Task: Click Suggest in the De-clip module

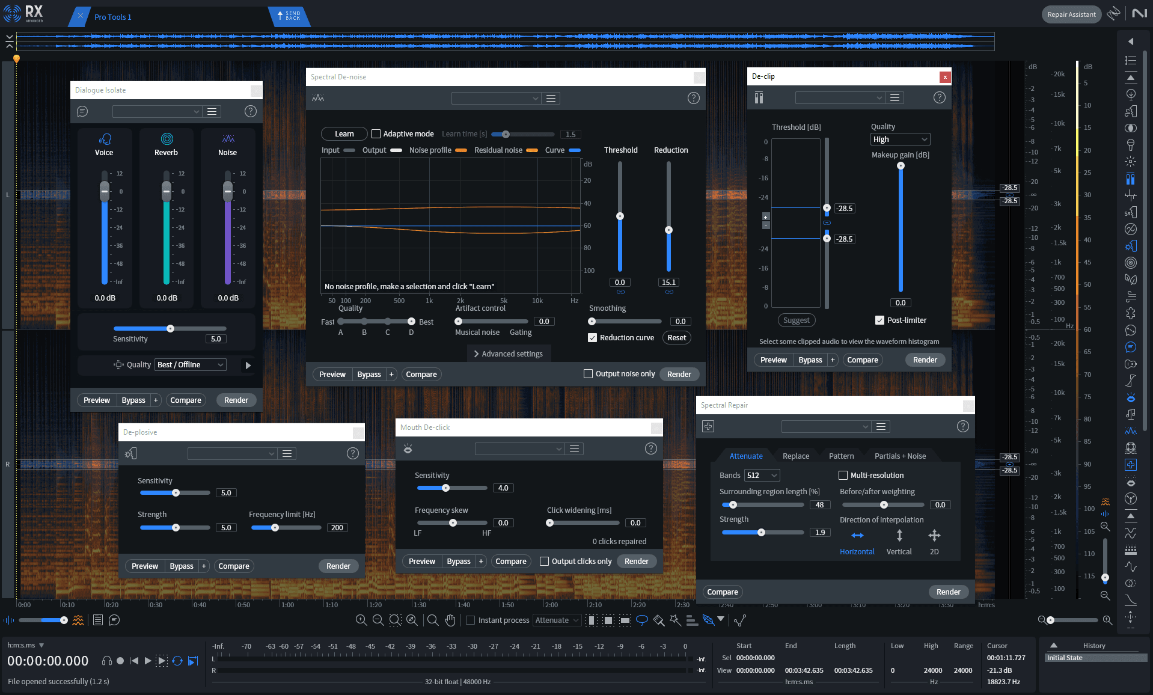Action: pyautogui.click(x=797, y=320)
